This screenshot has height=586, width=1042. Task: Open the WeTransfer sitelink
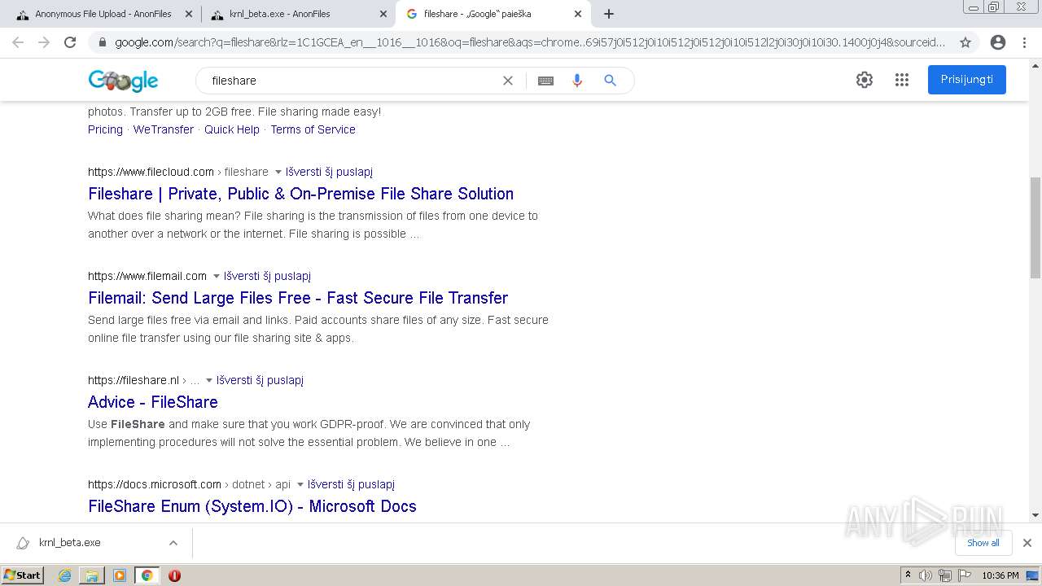pyautogui.click(x=164, y=129)
